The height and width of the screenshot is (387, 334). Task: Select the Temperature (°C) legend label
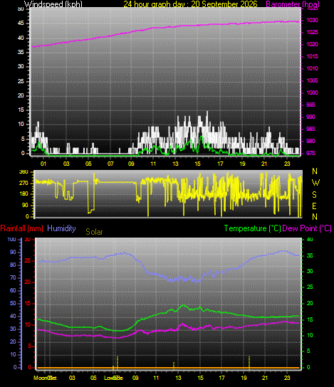click(x=253, y=228)
